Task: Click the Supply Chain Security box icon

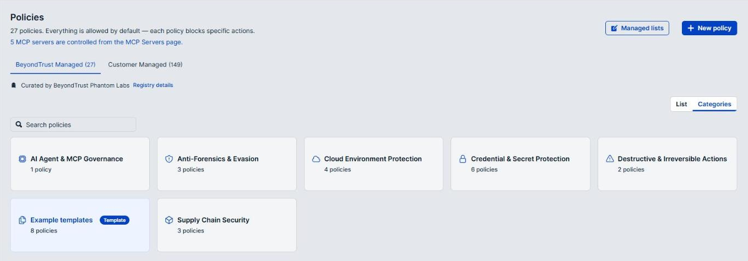Action: [x=169, y=220]
